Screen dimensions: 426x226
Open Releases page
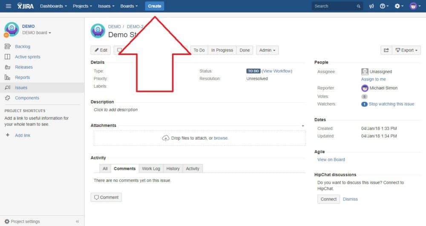(23, 67)
